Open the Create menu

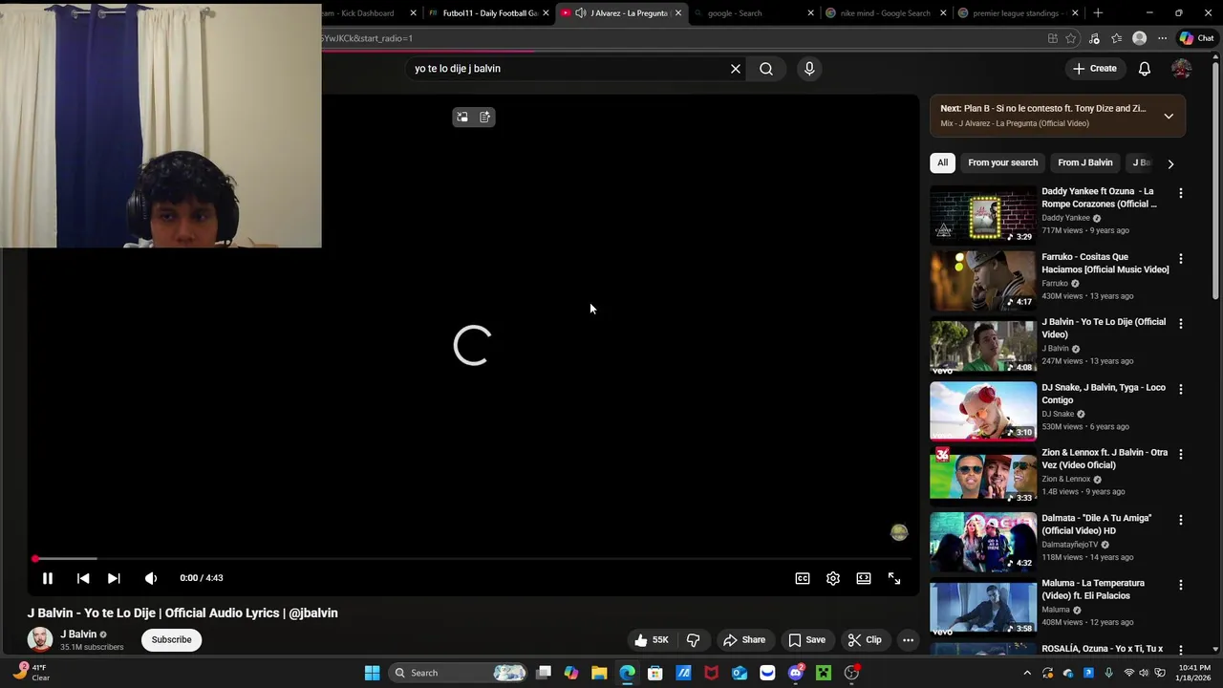pos(1094,69)
